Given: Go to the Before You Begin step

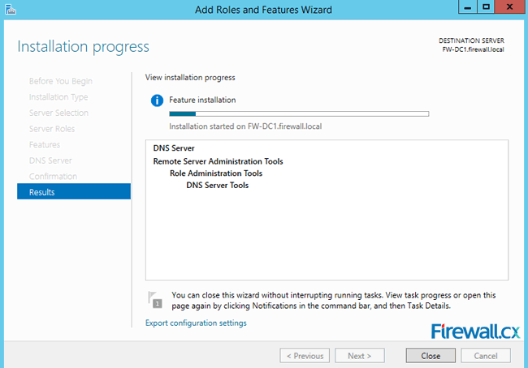Looking at the screenshot, I should [61, 81].
